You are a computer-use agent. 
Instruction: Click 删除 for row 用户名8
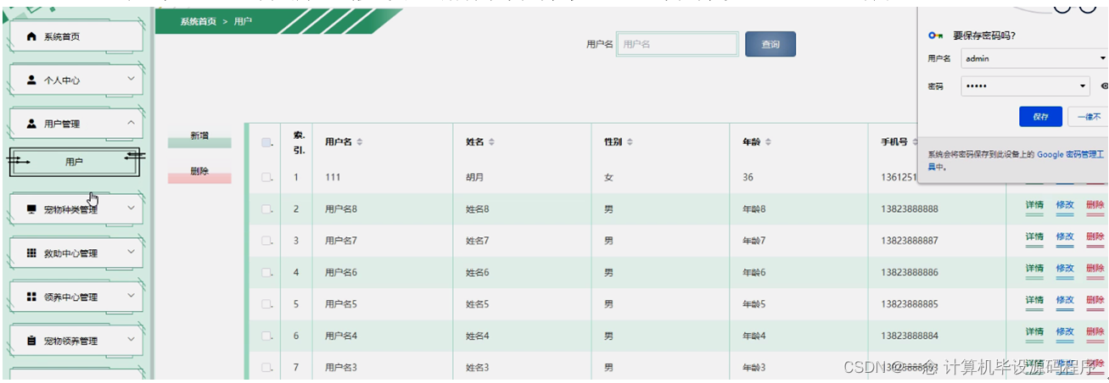pyautogui.click(x=1095, y=206)
